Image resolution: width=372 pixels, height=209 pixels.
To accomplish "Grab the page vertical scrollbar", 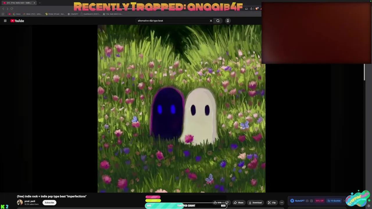I will pos(364,72).
